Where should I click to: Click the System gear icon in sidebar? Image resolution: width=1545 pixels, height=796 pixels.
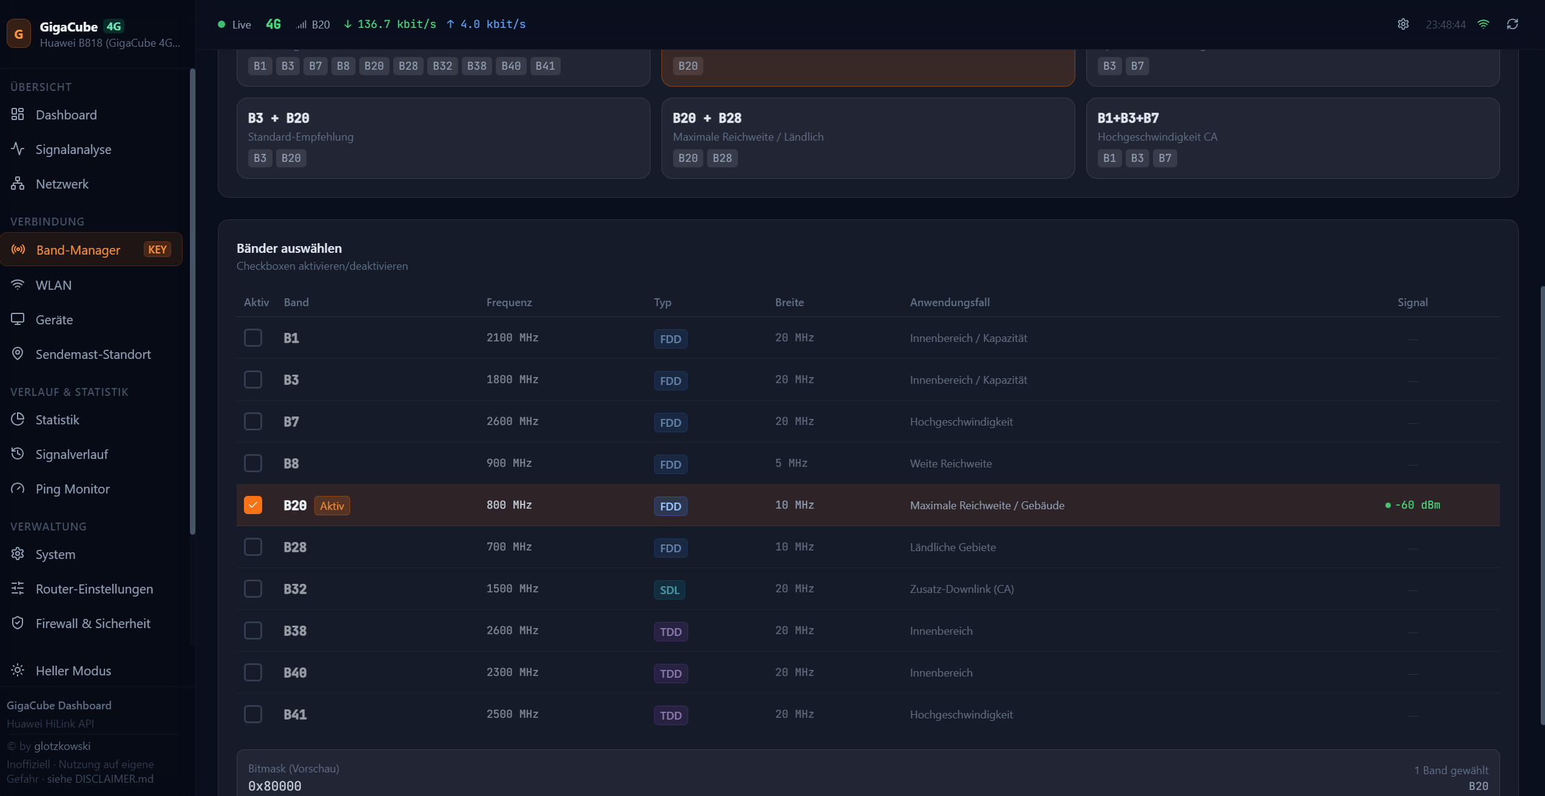pyautogui.click(x=18, y=554)
